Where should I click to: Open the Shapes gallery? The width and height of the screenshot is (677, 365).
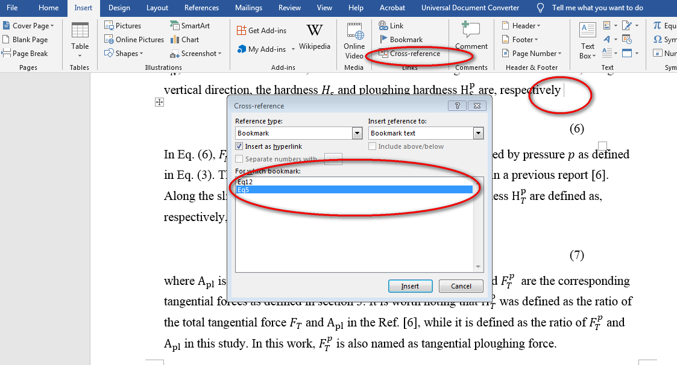[124, 54]
